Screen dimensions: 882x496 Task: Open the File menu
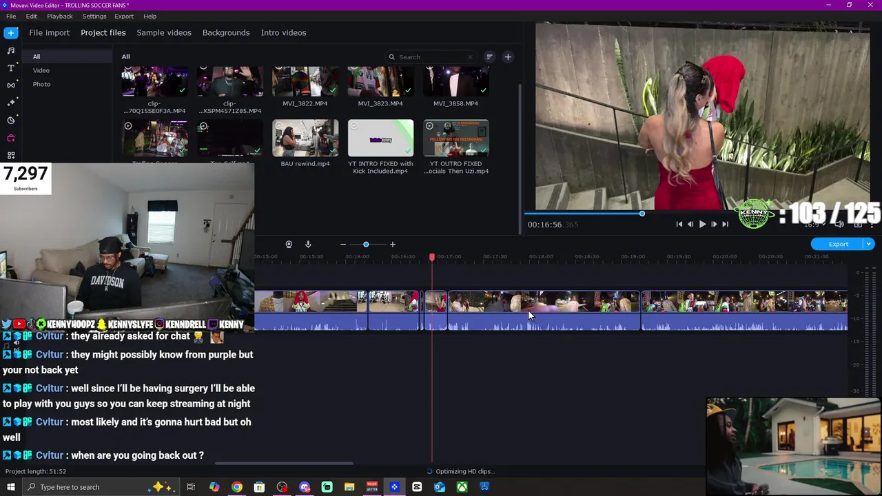tap(11, 16)
